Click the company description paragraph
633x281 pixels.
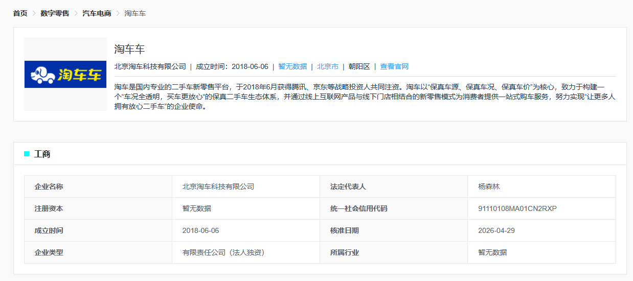(365, 97)
